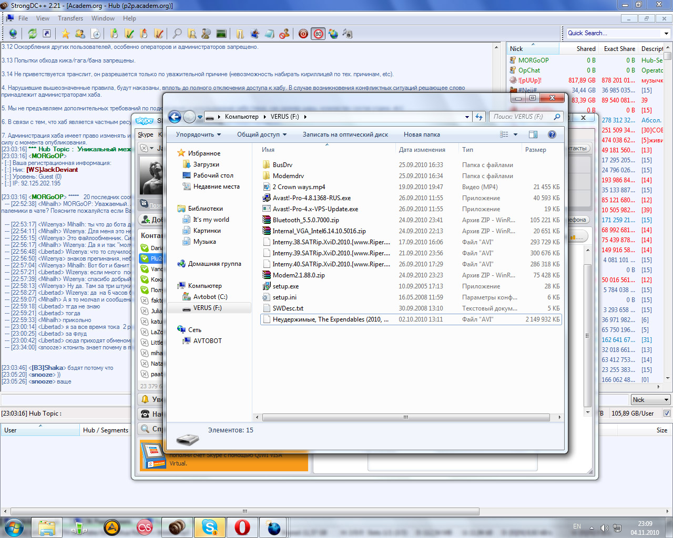Open Public Hubs globe icon in StrongDC++ toolbar
The height and width of the screenshot is (538, 673).
(13, 34)
